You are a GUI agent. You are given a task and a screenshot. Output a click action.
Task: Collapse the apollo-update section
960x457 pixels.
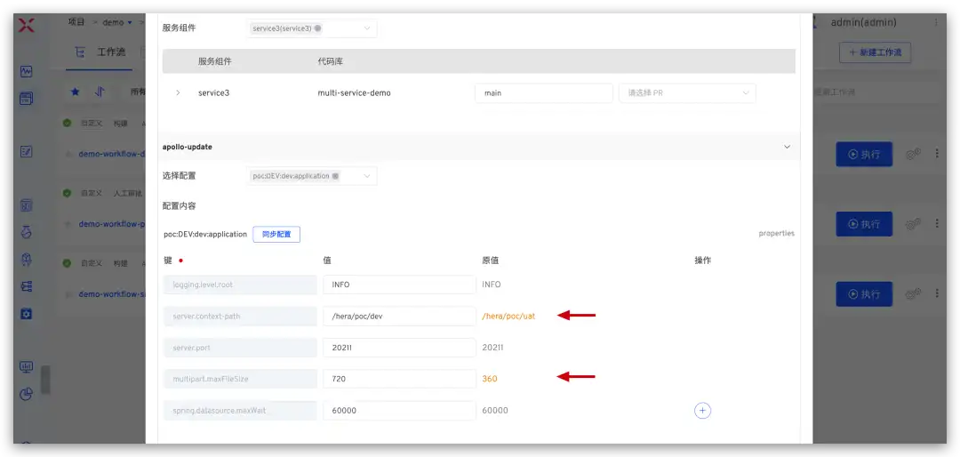[x=788, y=147]
